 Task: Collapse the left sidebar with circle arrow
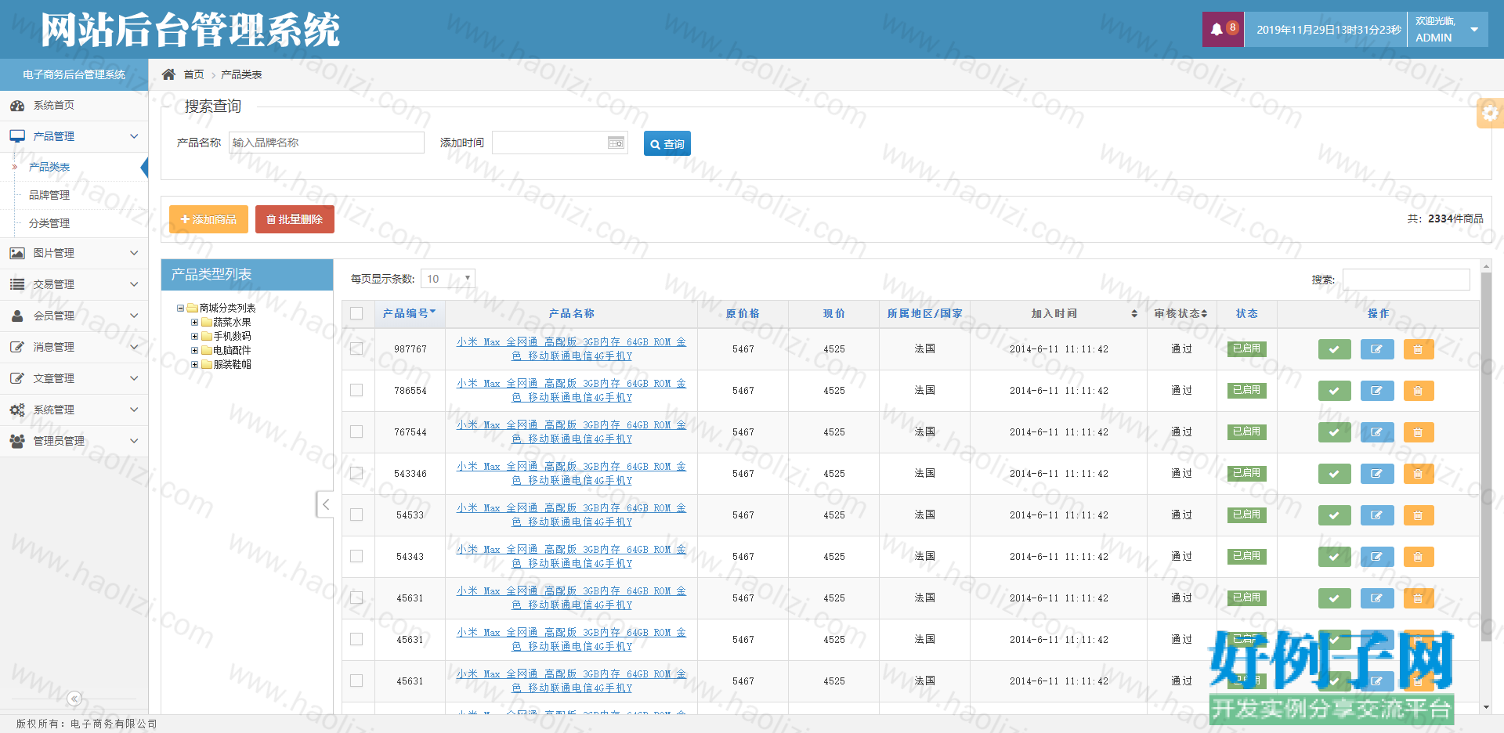pyautogui.click(x=74, y=699)
